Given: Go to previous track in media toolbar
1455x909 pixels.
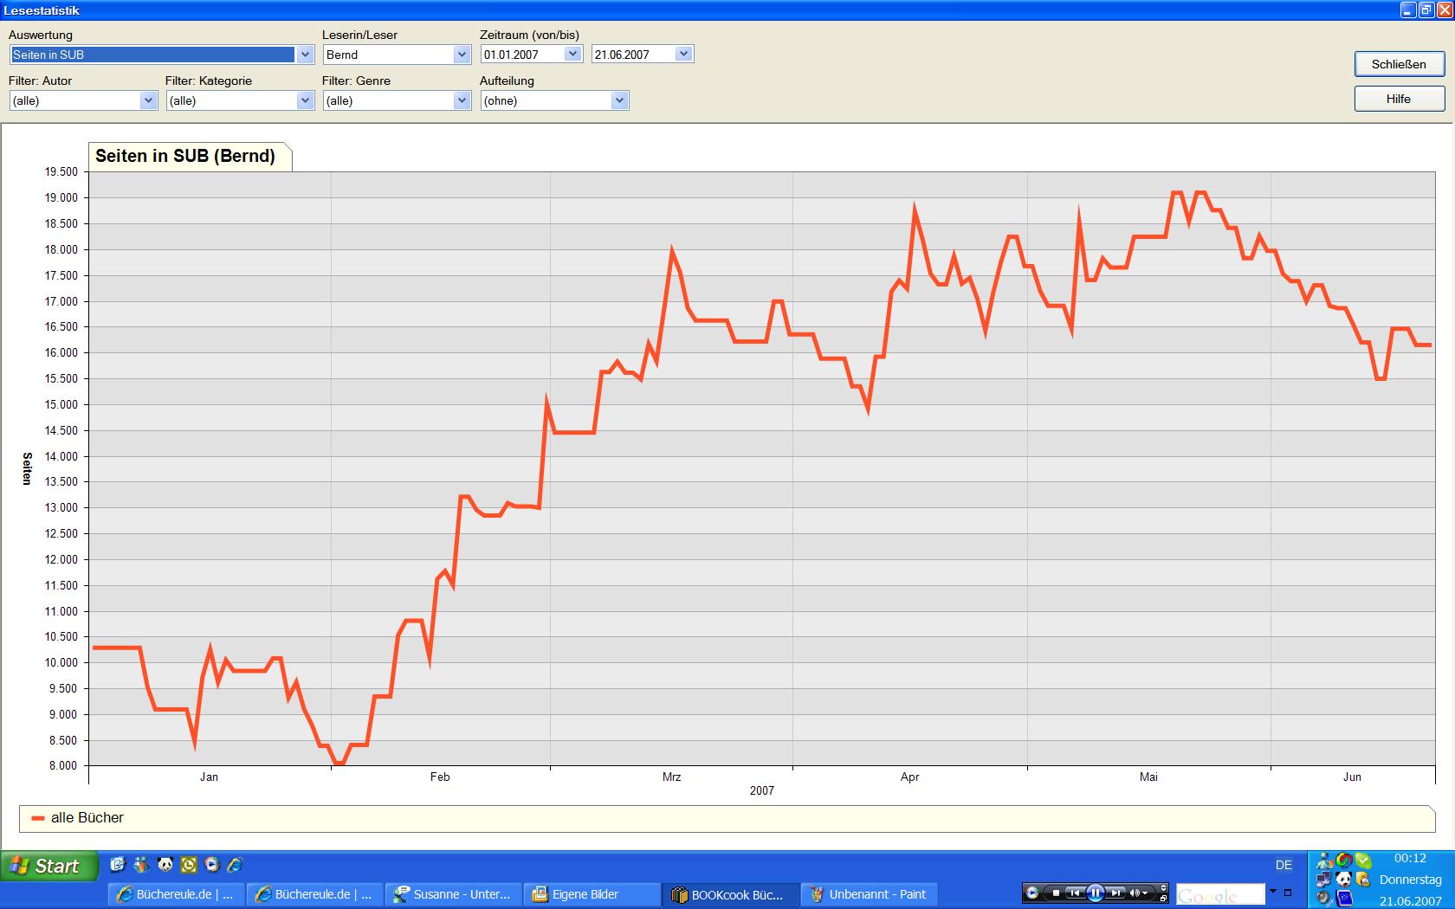Looking at the screenshot, I should (x=1075, y=893).
